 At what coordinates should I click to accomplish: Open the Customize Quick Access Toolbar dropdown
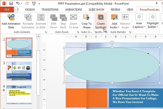(39, 4)
